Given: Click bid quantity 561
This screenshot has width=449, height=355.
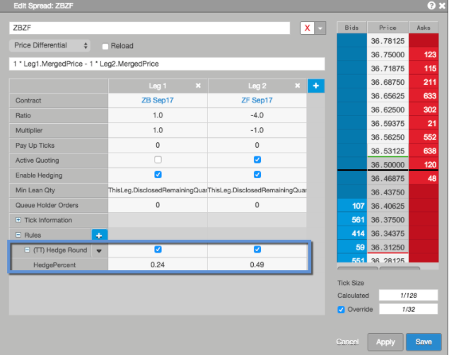Looking at the screenshot, I should (352, 220).
